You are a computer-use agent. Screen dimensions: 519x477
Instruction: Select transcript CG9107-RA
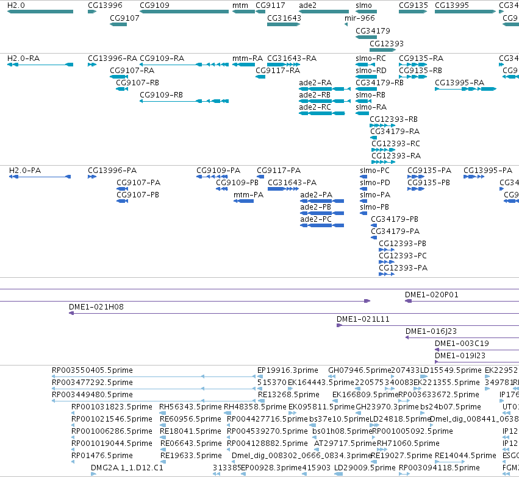119,77
